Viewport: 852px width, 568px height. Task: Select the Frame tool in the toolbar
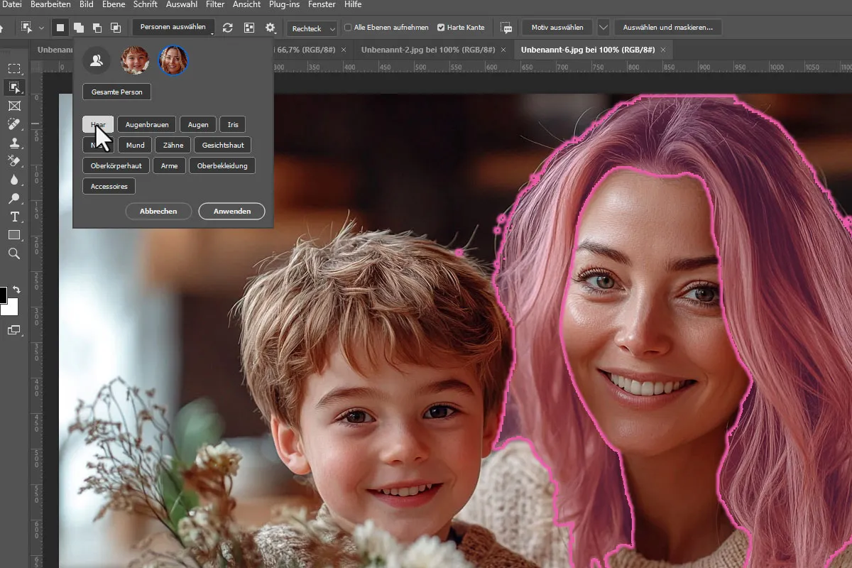click(x=13, y=106)
